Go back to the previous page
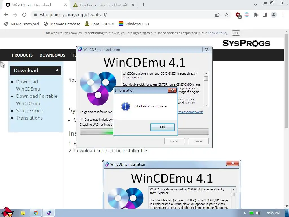Viewport: 289px width, 217px height. pos(6,15)
